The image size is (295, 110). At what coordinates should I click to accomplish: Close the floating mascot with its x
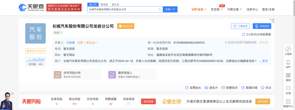[12, 93]
